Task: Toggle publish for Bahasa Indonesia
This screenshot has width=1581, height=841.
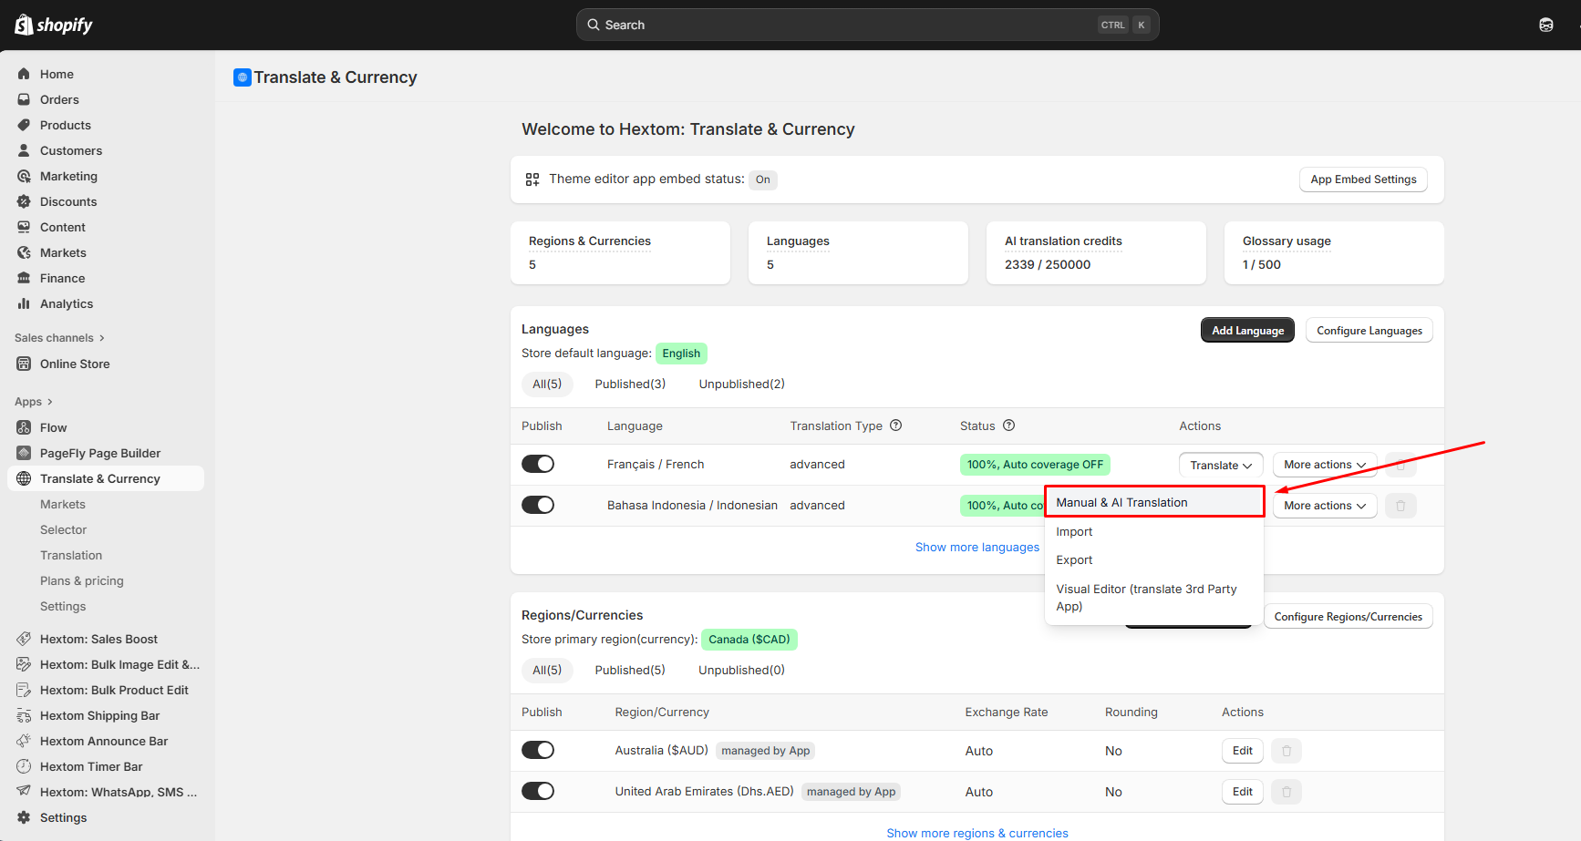Action: click(538, 505)
